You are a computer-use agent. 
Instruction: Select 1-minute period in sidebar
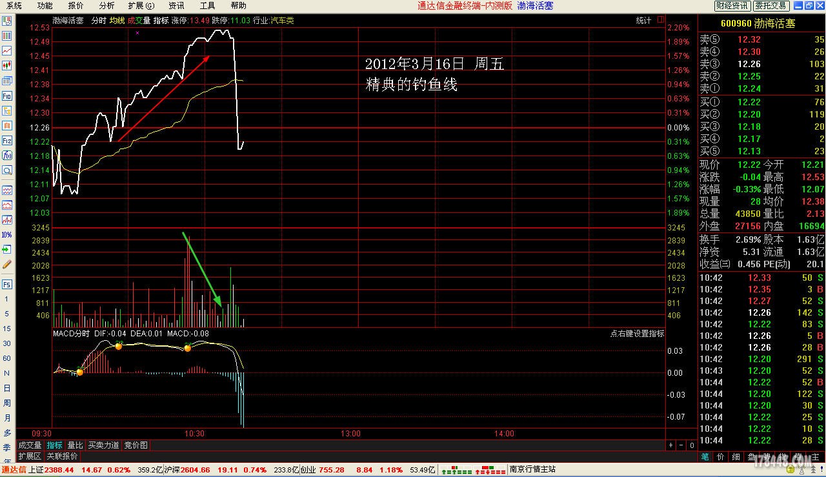pos(7,299)
